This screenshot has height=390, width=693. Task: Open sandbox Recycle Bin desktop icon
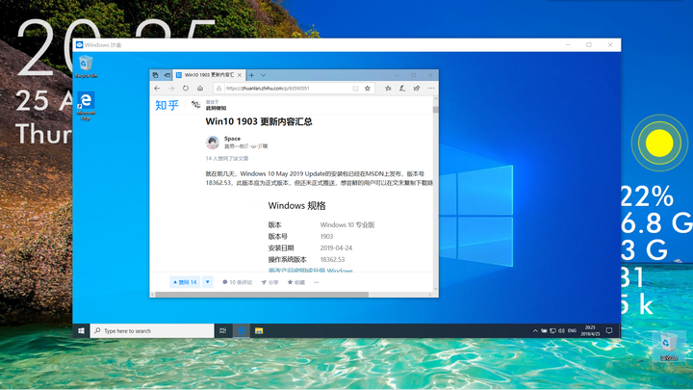87,66
